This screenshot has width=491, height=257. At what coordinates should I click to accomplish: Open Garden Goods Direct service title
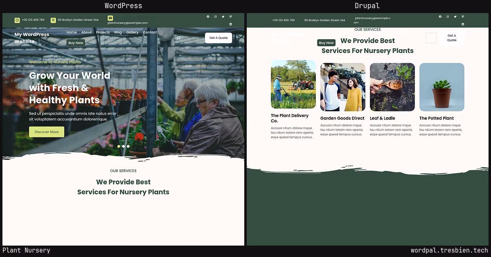[342, 118]
